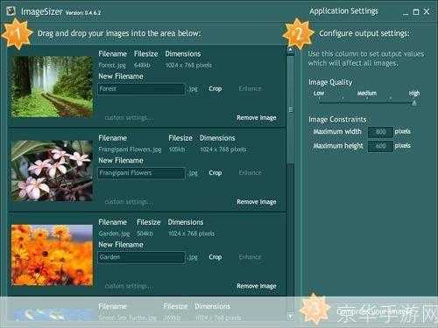Enhance the Frangipani Flowers image
The width and height of the screenshot is (438, 328).
click(x=250, y=173)
